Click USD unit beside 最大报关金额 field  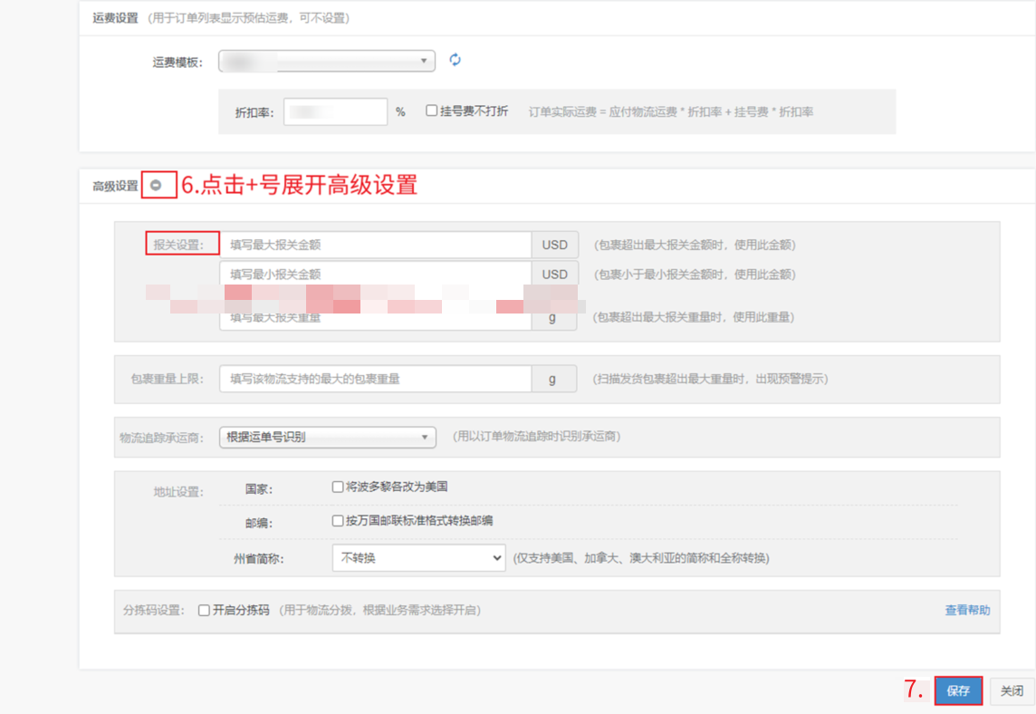pos(554,245)
